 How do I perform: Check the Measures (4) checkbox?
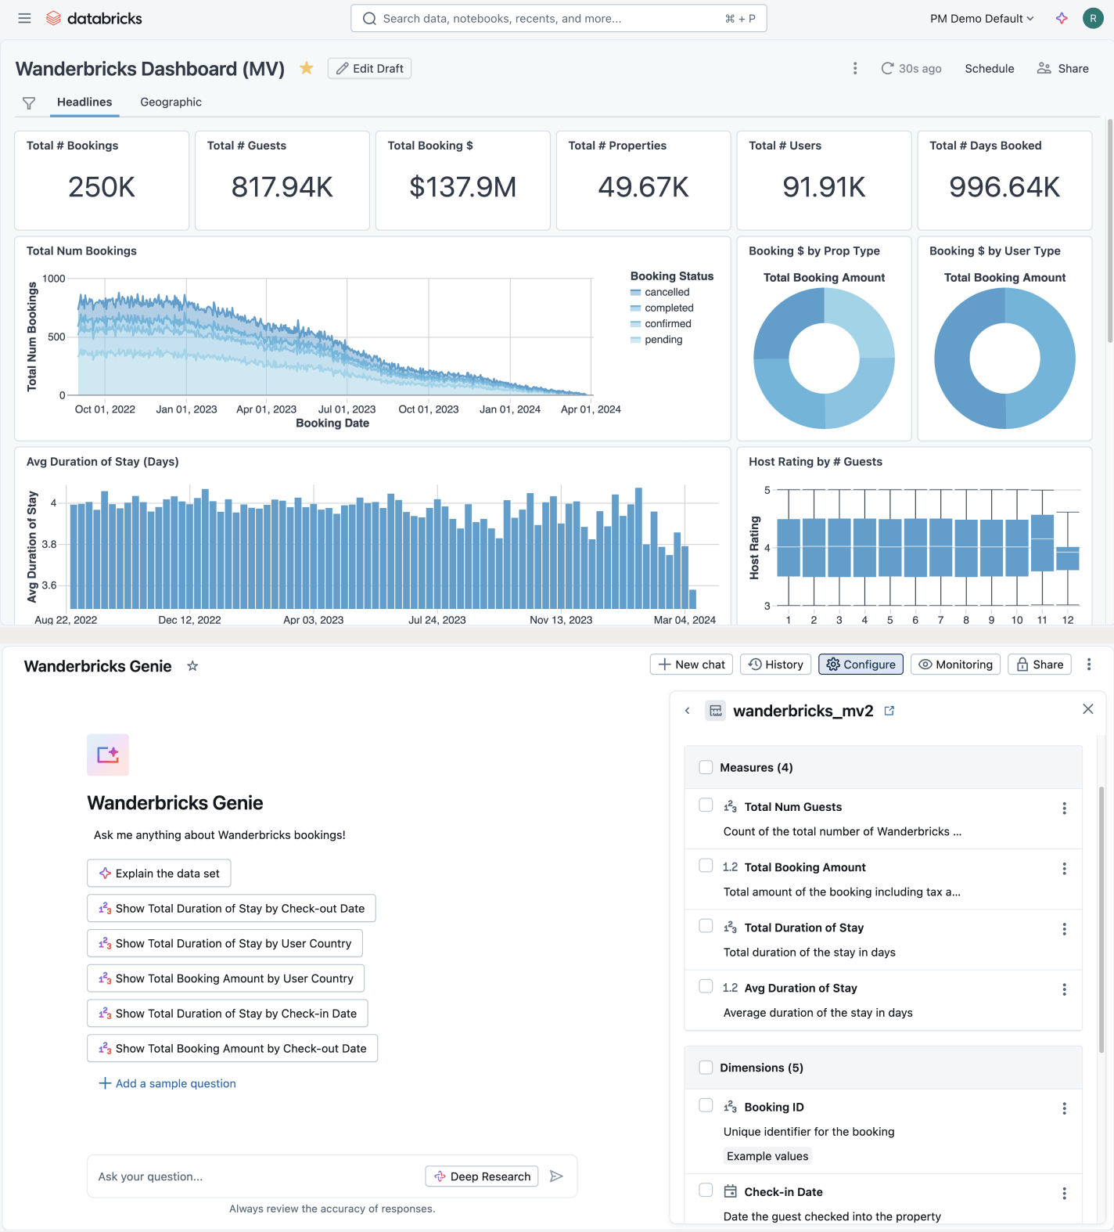706,767
